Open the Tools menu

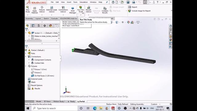click(75, 2)
